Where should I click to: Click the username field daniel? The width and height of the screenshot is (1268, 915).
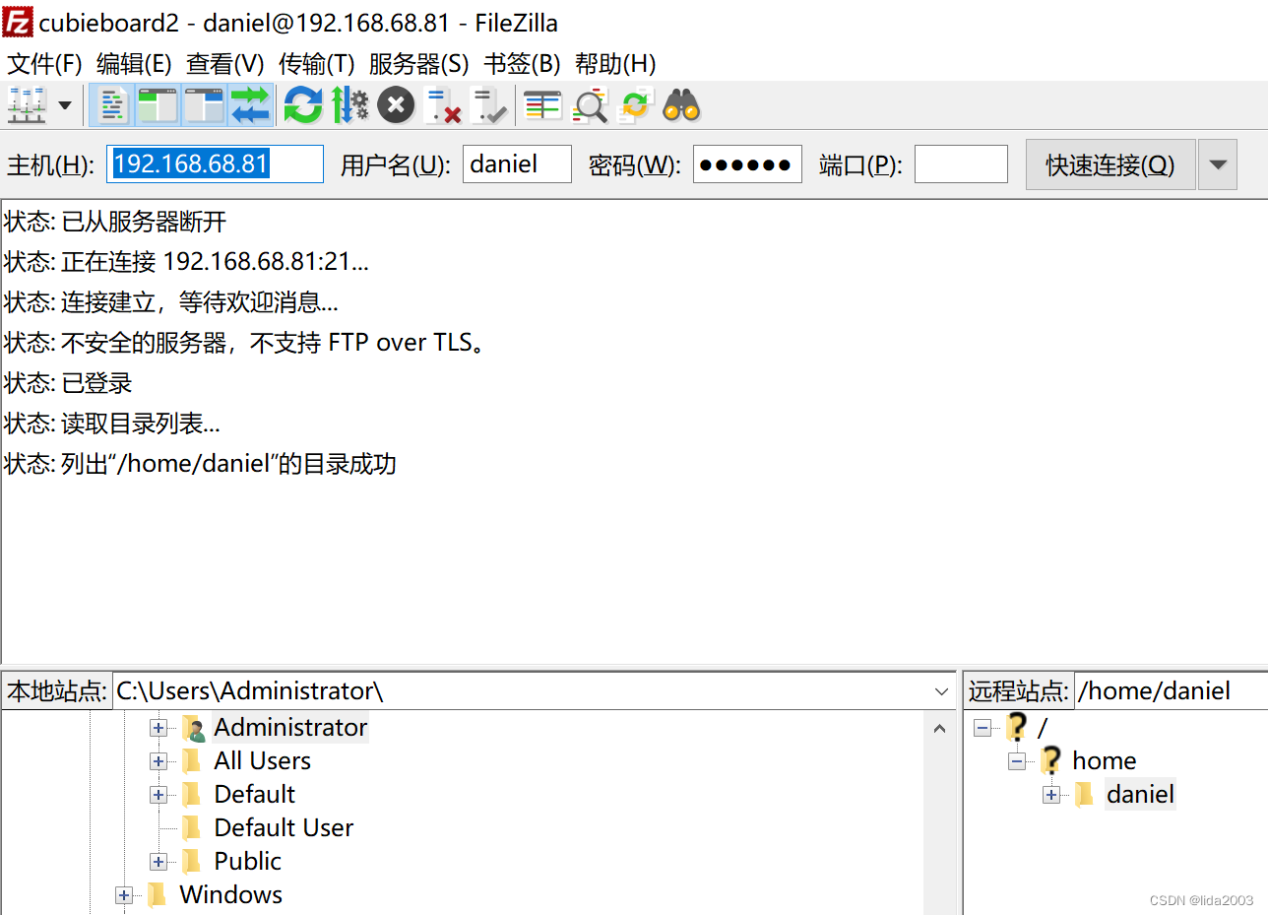pos(517,164)
